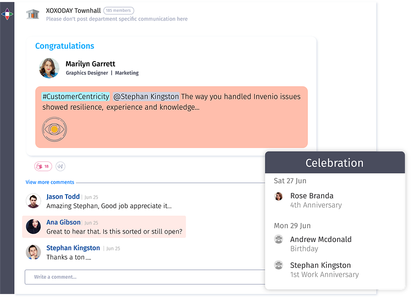Click the Mon 29 Jun date label
The height and width of the screenshot is (298, 412).
tap(292, 225)
